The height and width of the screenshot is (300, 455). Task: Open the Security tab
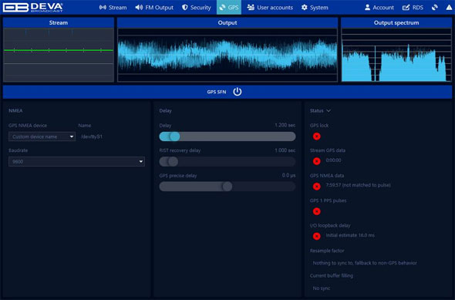(x=196, y=7)
